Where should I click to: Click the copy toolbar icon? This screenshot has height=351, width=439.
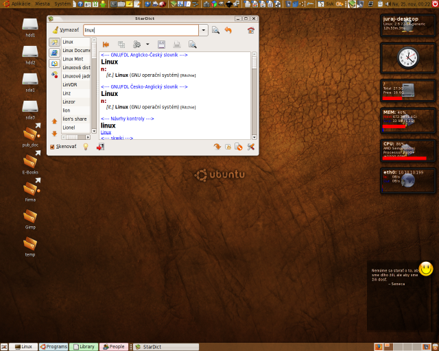click(121, 45)
